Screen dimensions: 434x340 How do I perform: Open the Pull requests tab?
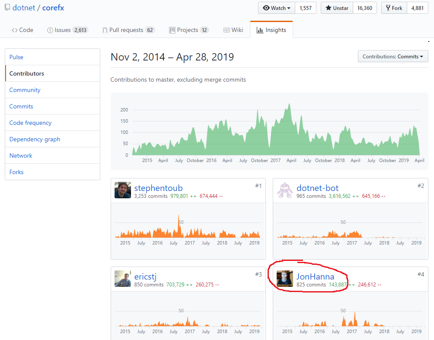128,30
